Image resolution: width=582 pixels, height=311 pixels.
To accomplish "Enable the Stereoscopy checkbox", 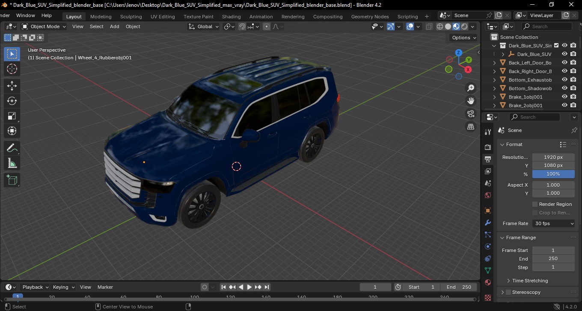I will pyautogui.click(x=508, y=292).
